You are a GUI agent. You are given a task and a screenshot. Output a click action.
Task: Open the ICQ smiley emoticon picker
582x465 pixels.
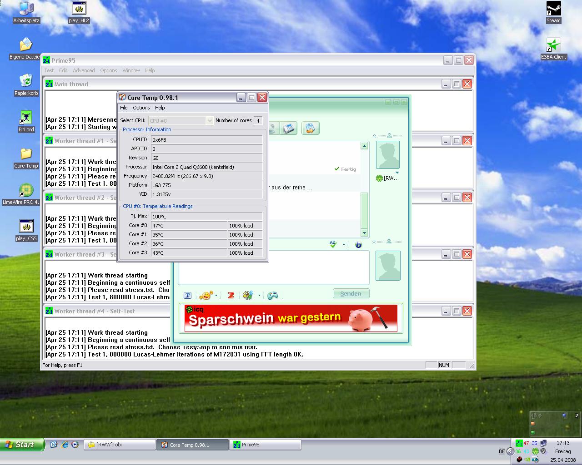click(206, 295)
